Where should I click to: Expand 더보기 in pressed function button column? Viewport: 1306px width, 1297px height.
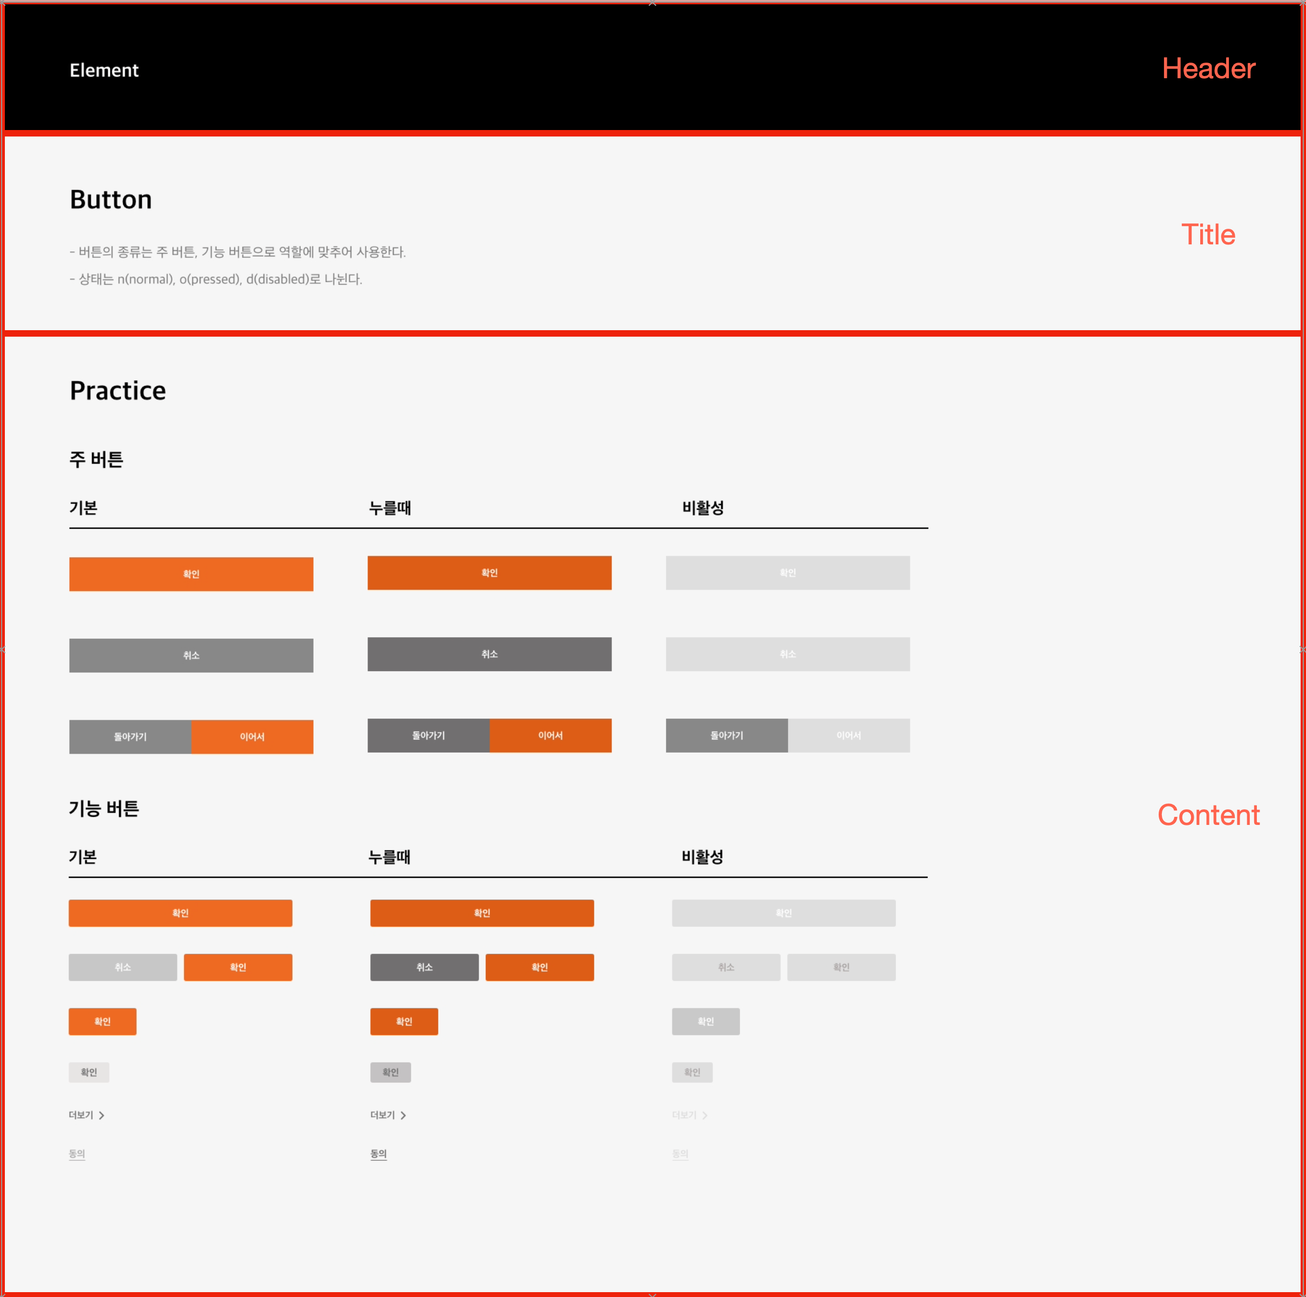point(388,1115)
